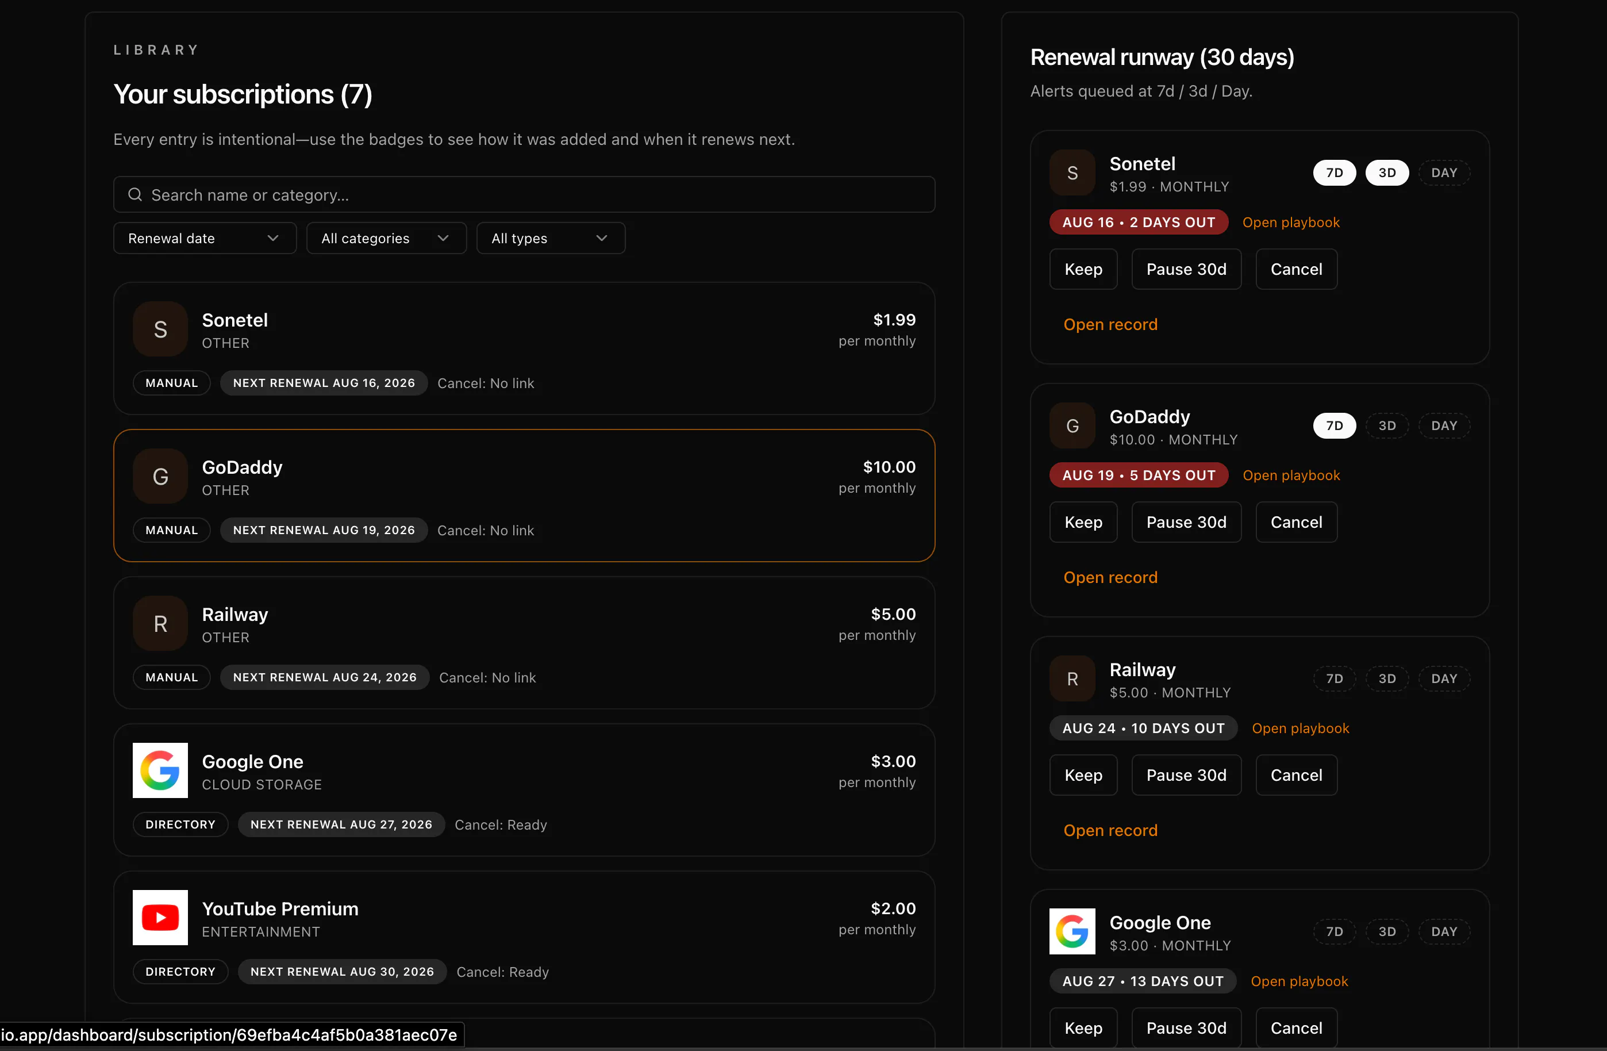Keep the Sonetel subscription
Screen dimensions: 1607x1051
coord(1083,269)
